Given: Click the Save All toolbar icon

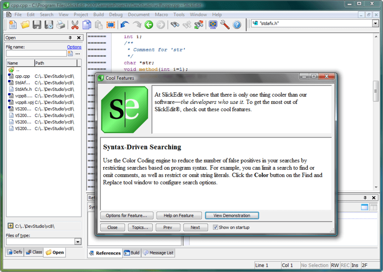Looking at the screenshot, I should (49, 25).
